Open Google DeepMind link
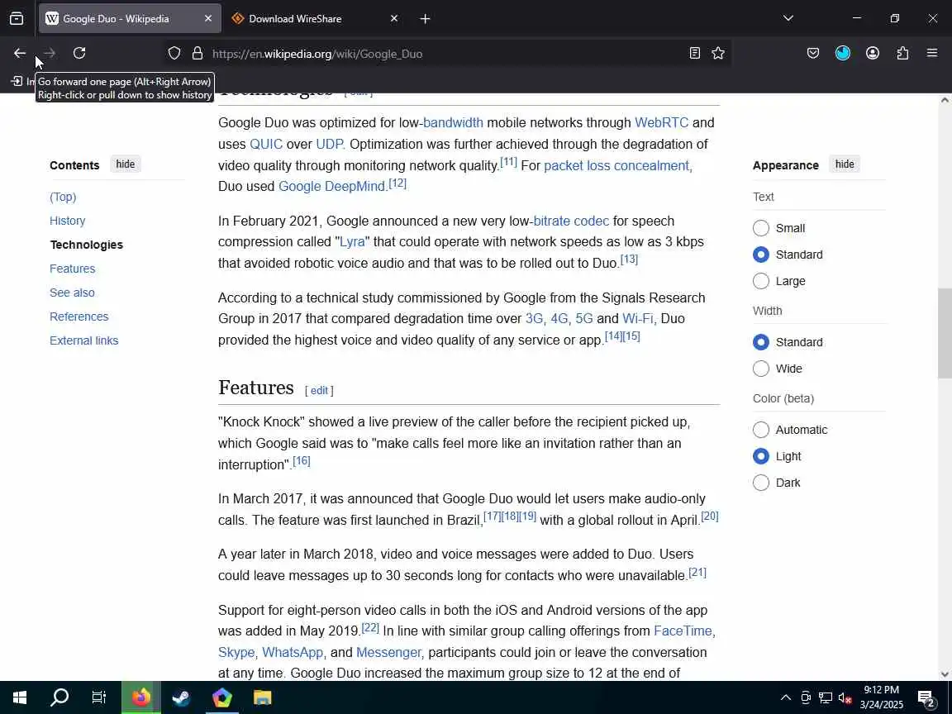Screen dimensions: 952x714 [x=331, y=187]
